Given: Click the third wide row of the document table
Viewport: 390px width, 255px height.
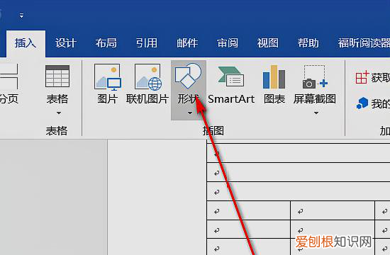Looking at the screenshot, I should [299, 191].
